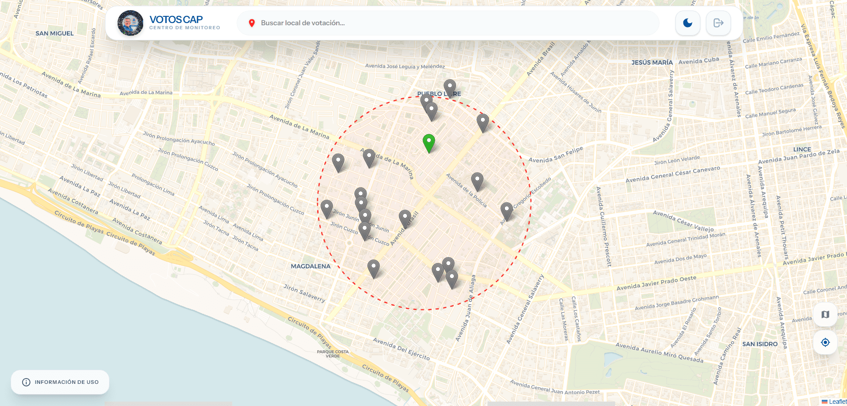Click the Avenida General Trinidad Morán label
This screenshot has width=847, height=406.
(686, 240)
